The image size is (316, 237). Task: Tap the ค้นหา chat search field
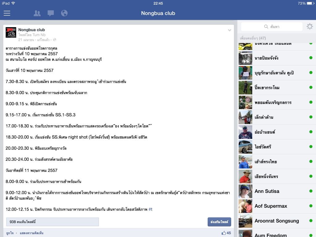click(272, 27)
